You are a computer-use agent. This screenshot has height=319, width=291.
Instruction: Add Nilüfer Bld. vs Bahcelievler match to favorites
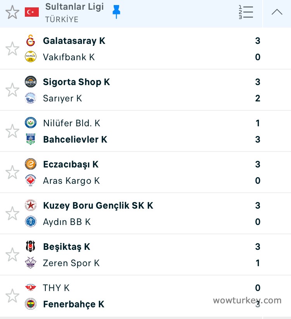click(x=12, y=131)
